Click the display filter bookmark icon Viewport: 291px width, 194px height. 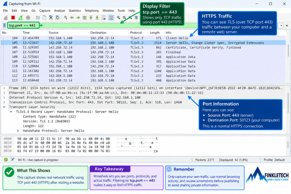5,25
